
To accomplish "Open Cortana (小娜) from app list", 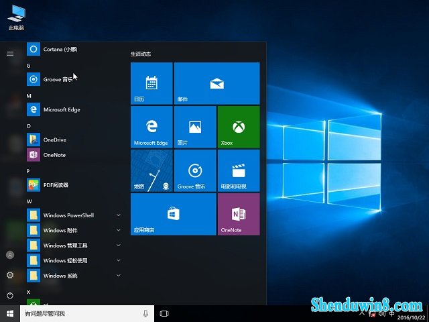I will point(74,49).
